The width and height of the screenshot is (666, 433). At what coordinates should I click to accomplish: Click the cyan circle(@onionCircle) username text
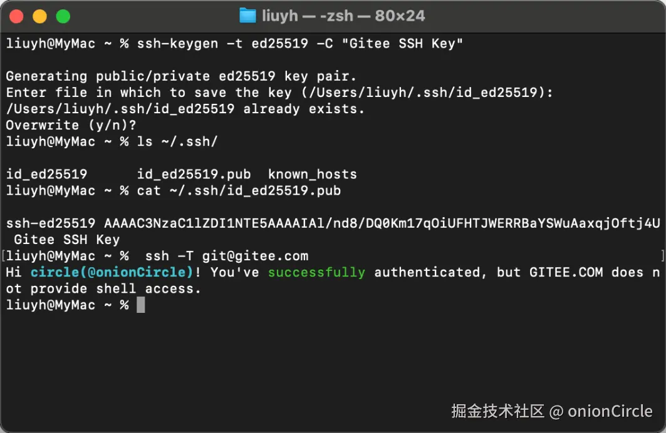point(112,272)
